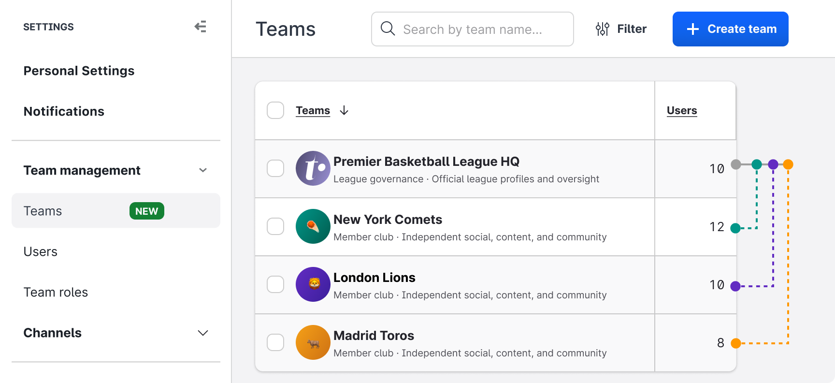Click the New York Comets team name
The width and height of the screenshot is (835, 383).
(388, 220)
